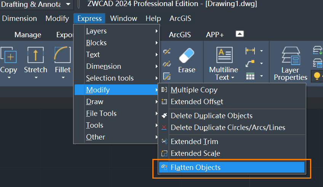The image size is (323, 187).
Task: Click the top layer stack icon with green arrow
Action: click(318, 50)
